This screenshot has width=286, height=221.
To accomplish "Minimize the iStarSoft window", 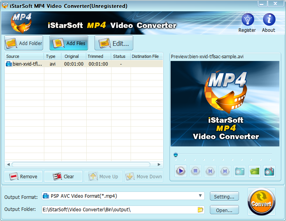I will (262, 3).
